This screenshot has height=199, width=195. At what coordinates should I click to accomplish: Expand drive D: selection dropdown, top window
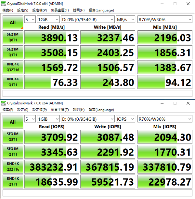pos(88,20)
